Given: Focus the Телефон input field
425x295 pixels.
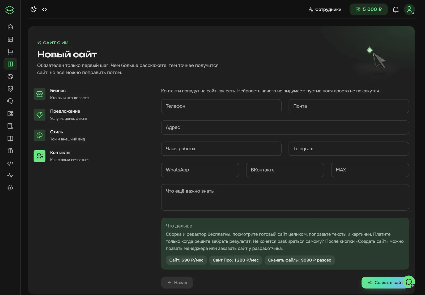Looking at the screenshot, I should pos(221,106).
